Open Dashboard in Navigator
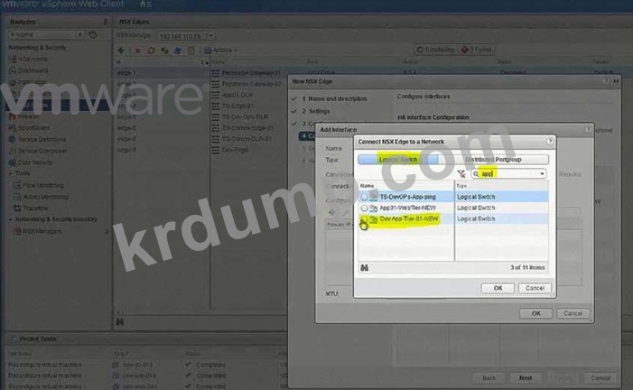This screenshot has height=390, width=633. [x=33, y=70]
